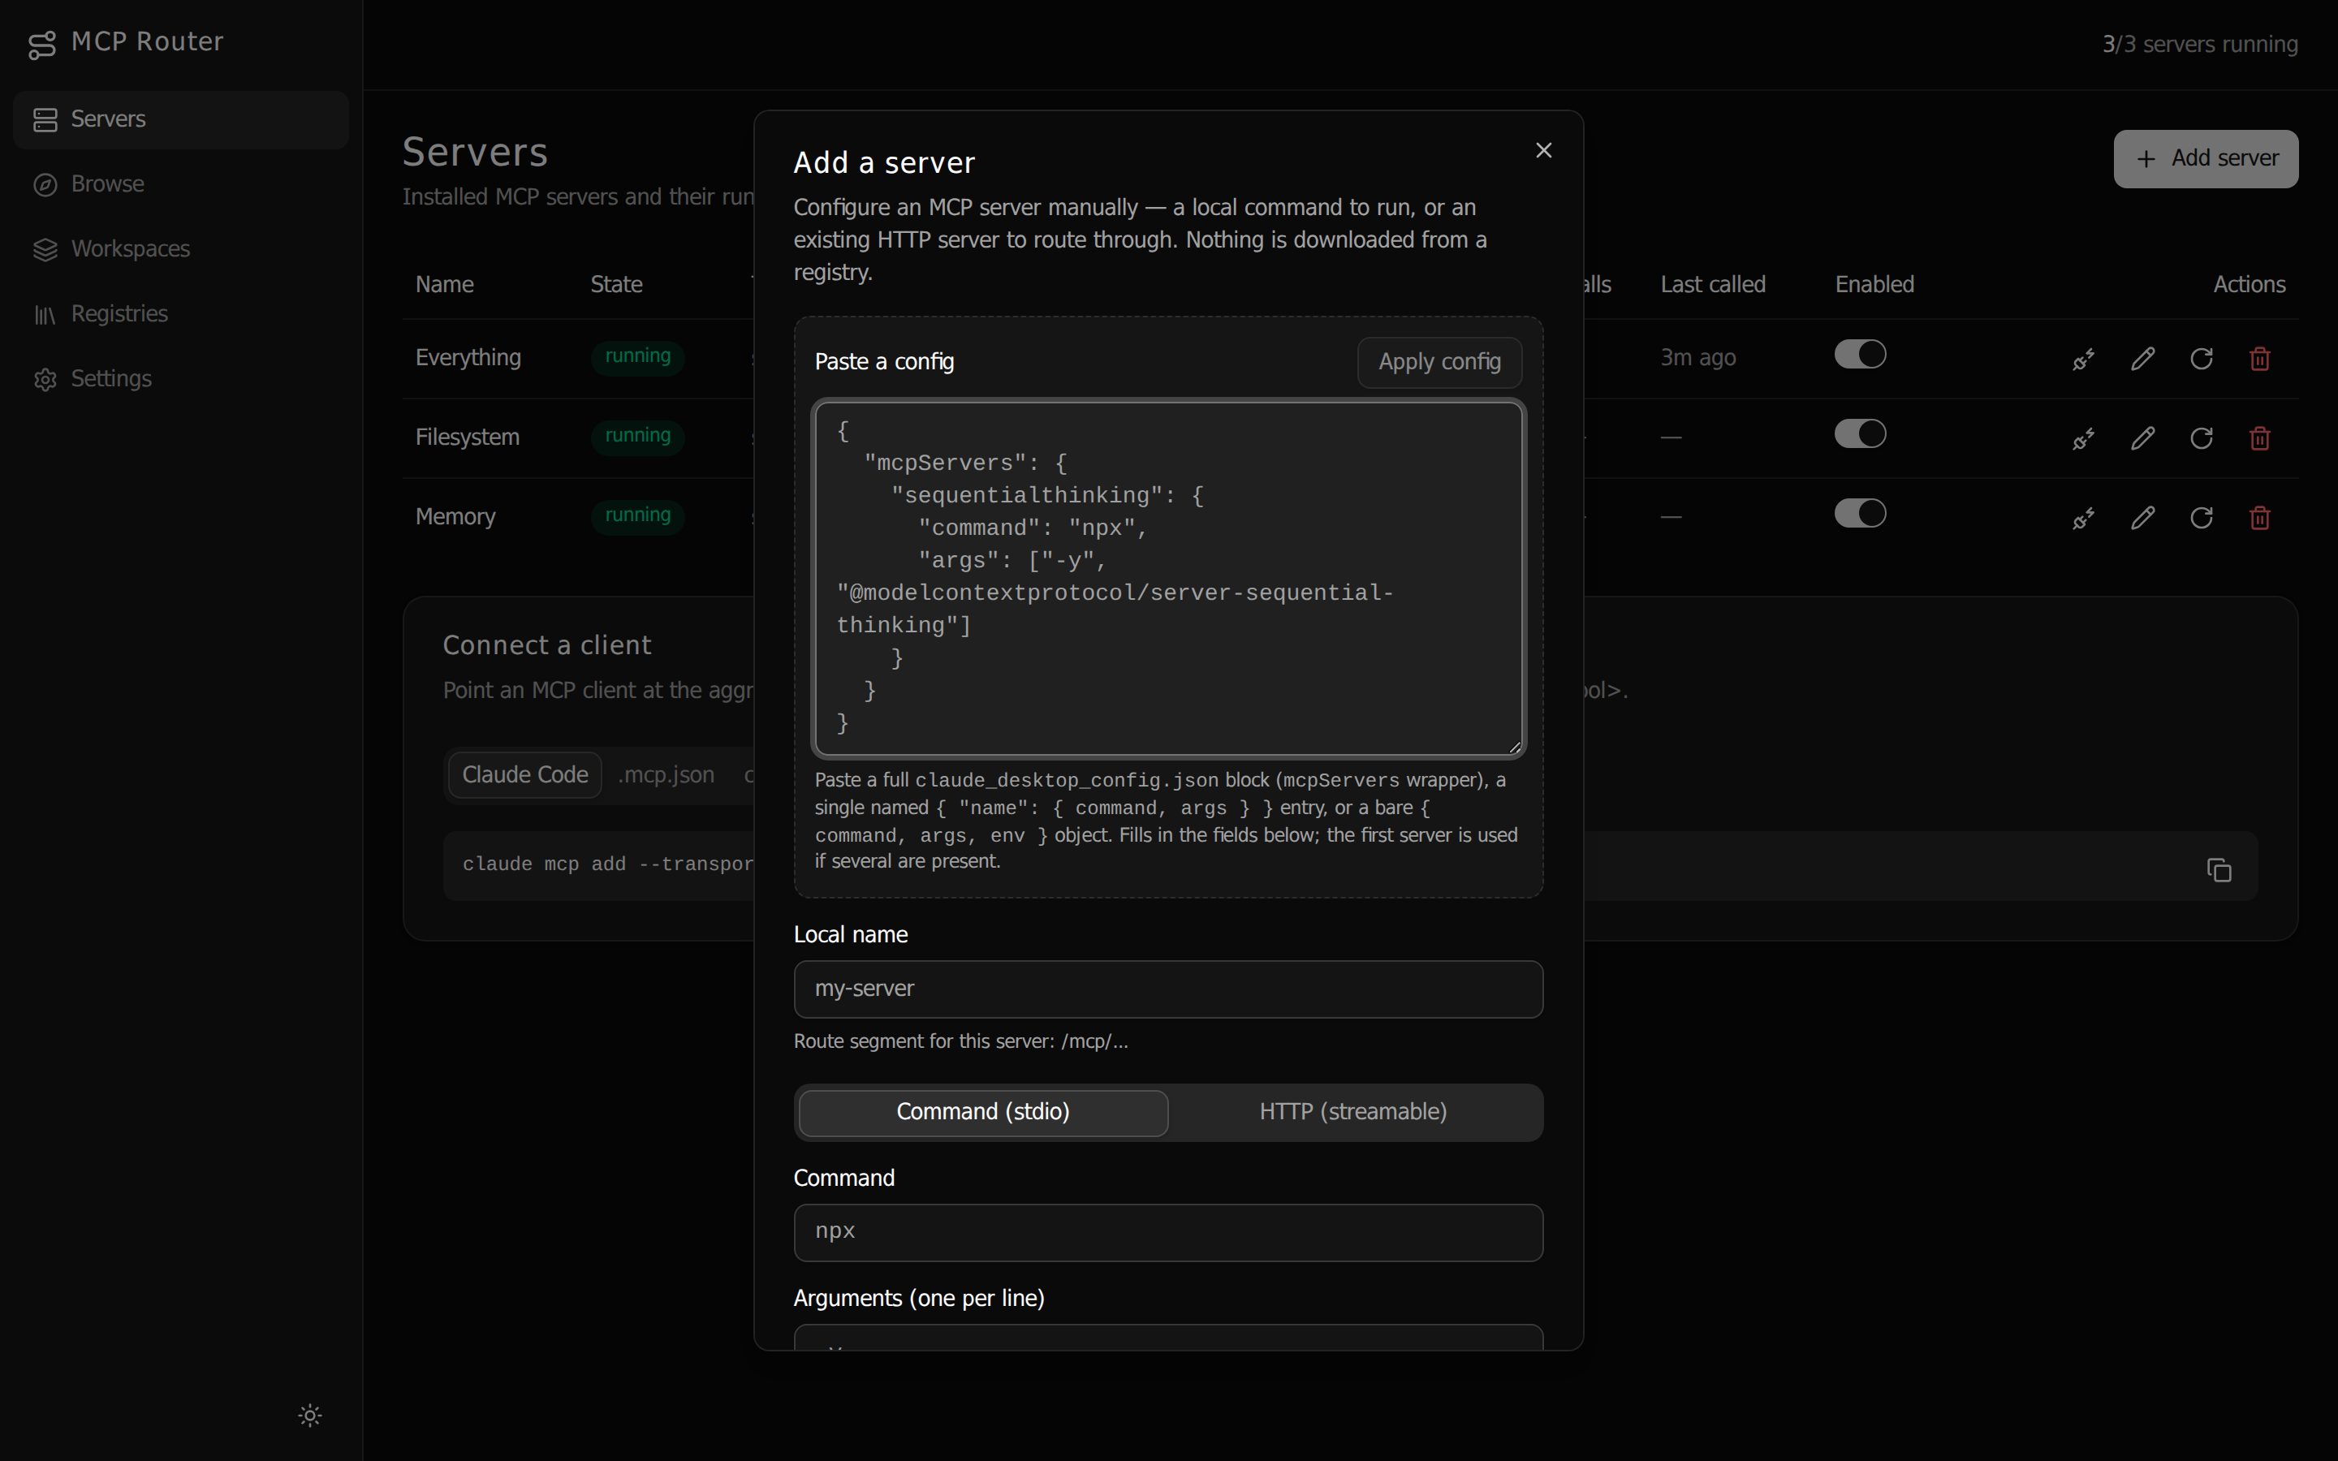This screenshot has height=1461, width=2338.
Task: Click the Enabled column header
Action: [1874, 285]
